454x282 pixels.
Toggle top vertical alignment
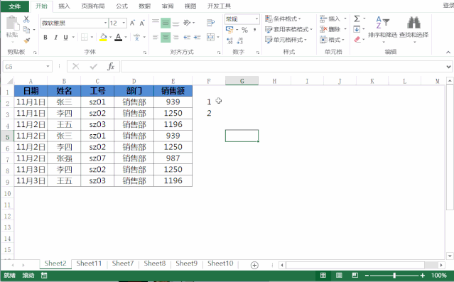(156, 23)
